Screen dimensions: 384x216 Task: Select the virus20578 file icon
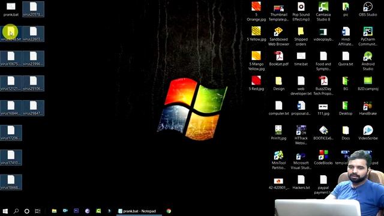pos(34,10)
